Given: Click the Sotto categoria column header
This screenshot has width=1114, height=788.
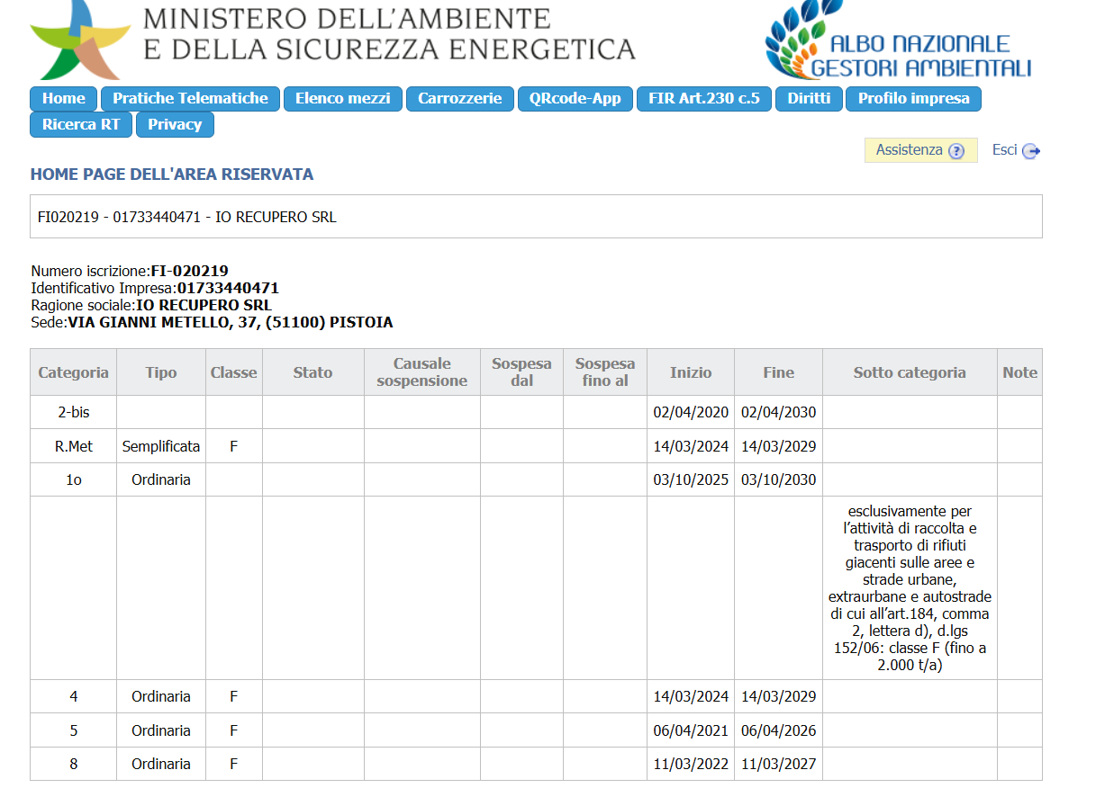Looking at the screenshot, I should tap(909, 372).
